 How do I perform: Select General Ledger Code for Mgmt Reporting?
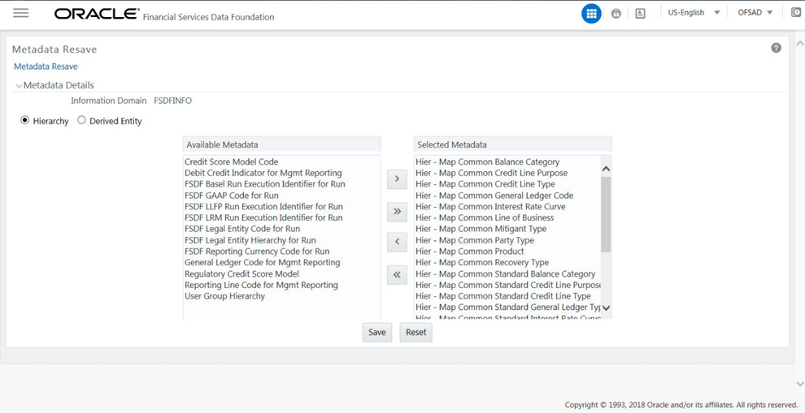coord(263,262)
